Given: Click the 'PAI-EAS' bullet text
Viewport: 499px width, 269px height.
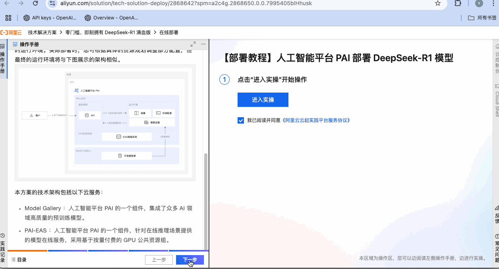Looking at the screenshot, I should coord(108,235).
